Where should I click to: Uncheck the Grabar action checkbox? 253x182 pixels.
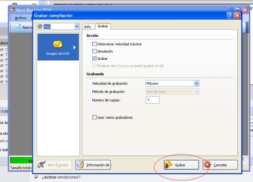click(94, 59)
